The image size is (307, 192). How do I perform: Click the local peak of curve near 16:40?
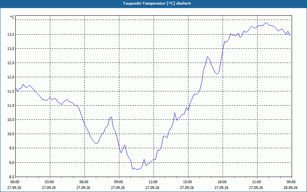[x=207, y=56]
